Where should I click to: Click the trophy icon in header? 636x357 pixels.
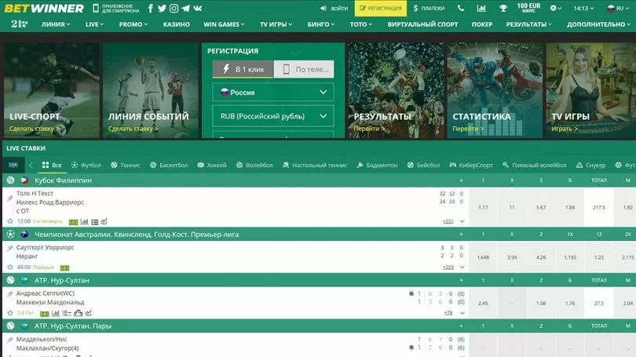[x=503, y=8]
